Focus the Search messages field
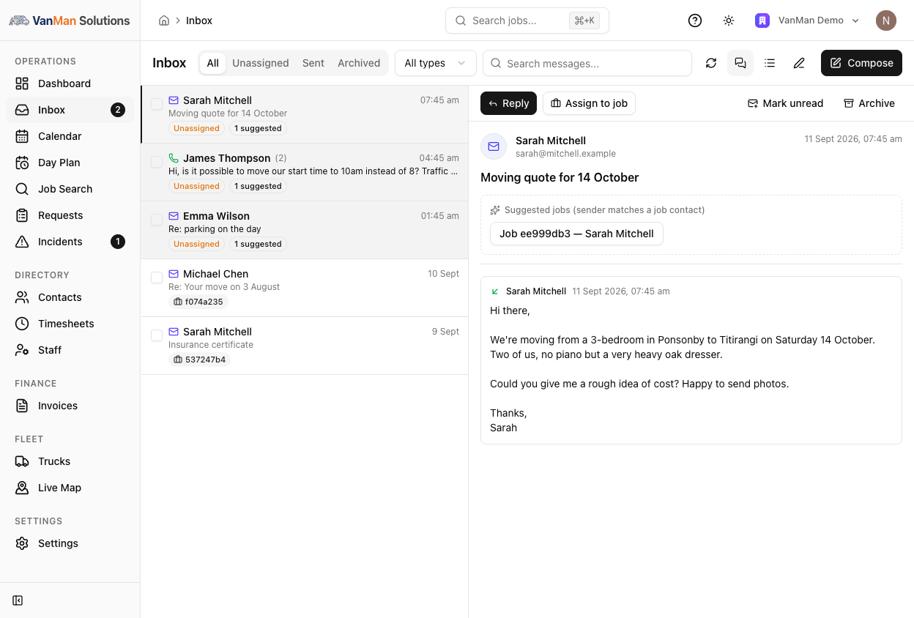The width and height of the screenshot is (914, 618). point(587,63)
